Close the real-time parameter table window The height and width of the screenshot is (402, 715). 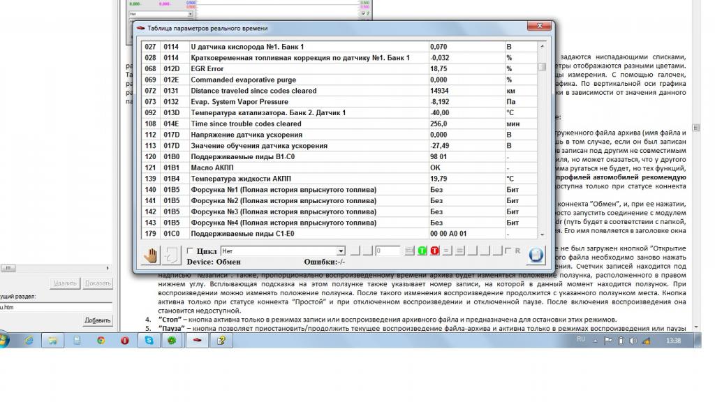539,26
